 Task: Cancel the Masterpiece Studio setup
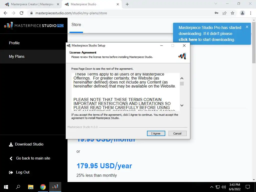coord(177,133)
